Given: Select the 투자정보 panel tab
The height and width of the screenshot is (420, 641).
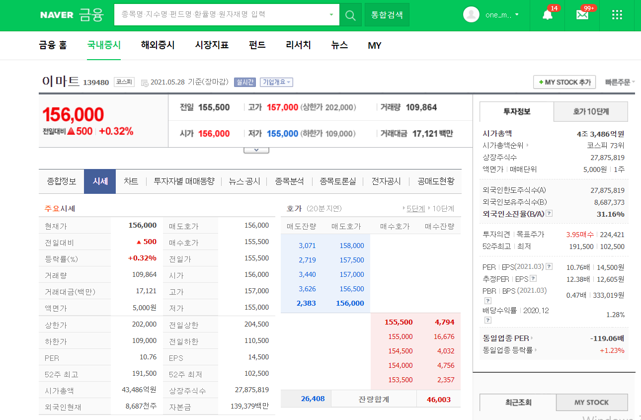Looking at the screenshot, I should tap(517, 112).
